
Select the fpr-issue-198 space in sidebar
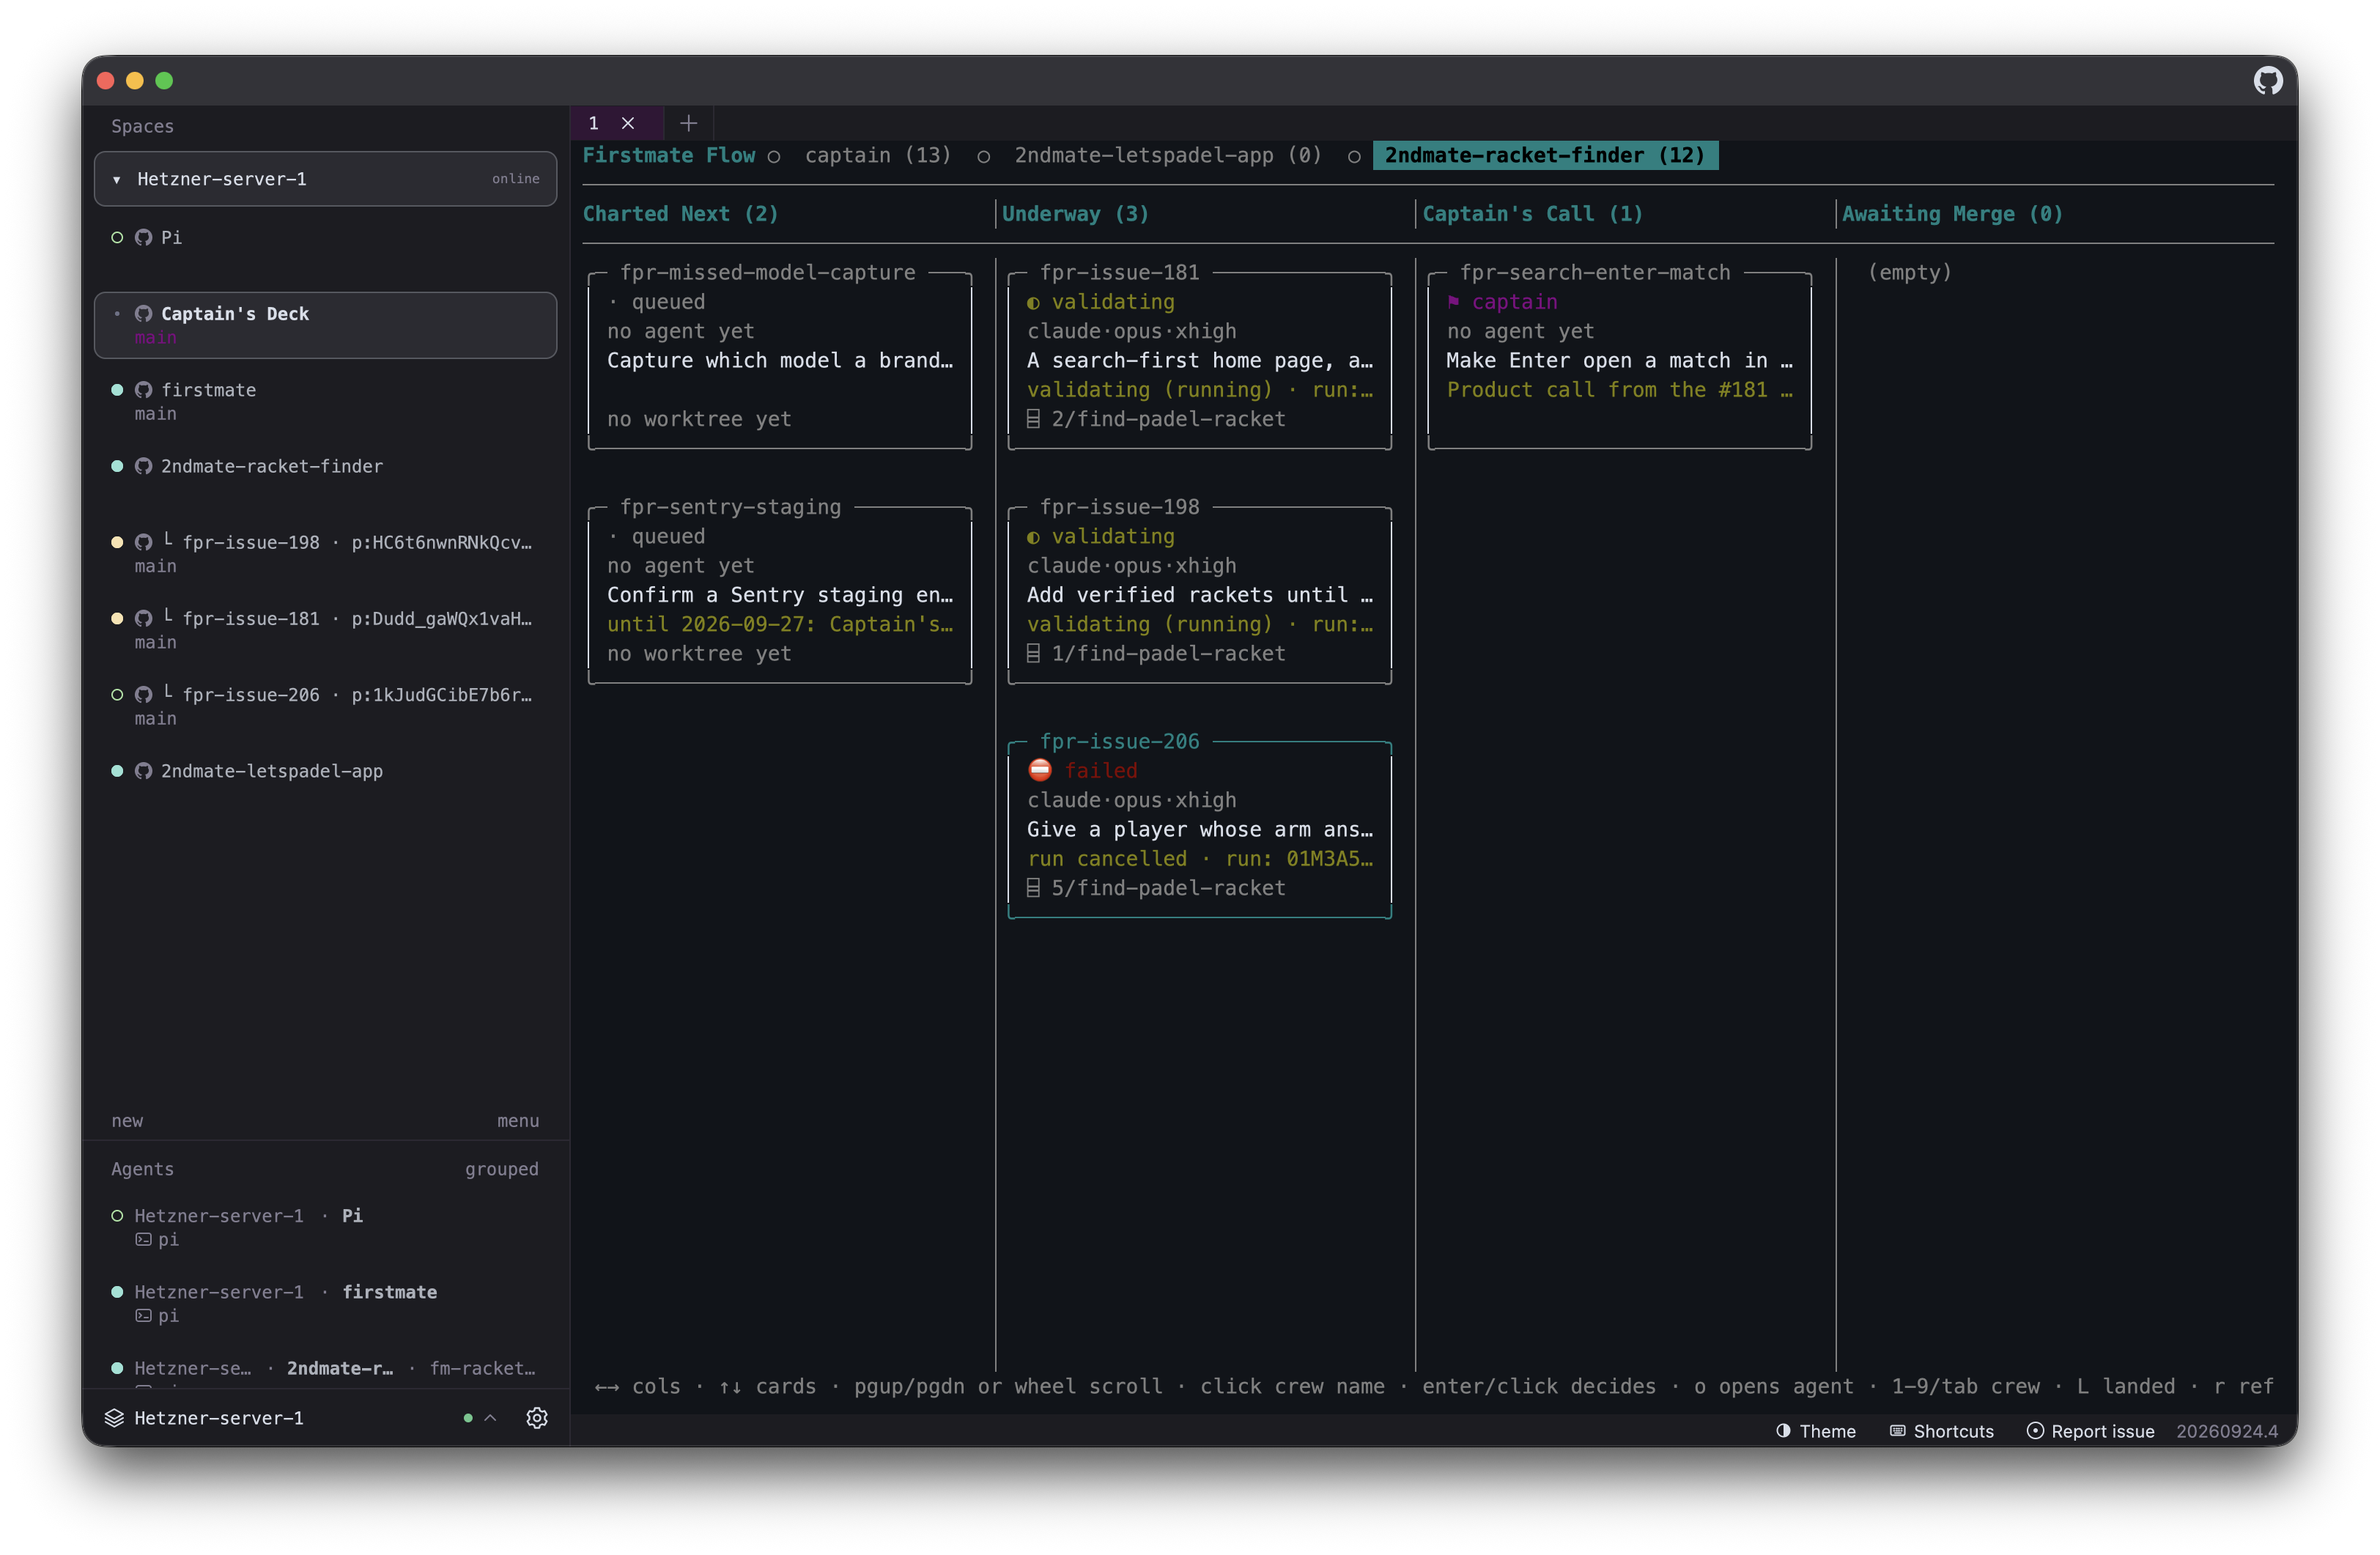(325, 553)
